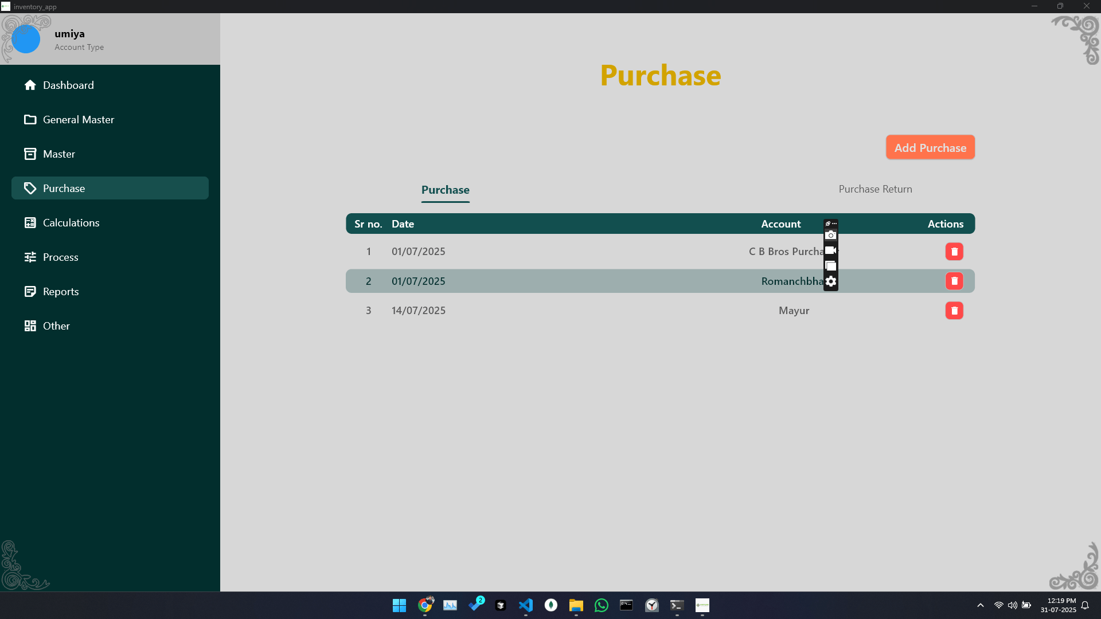This screenshot has height=619, width=1101.
Task: Click the Other grid icon in sidebar
Action: 30,326
